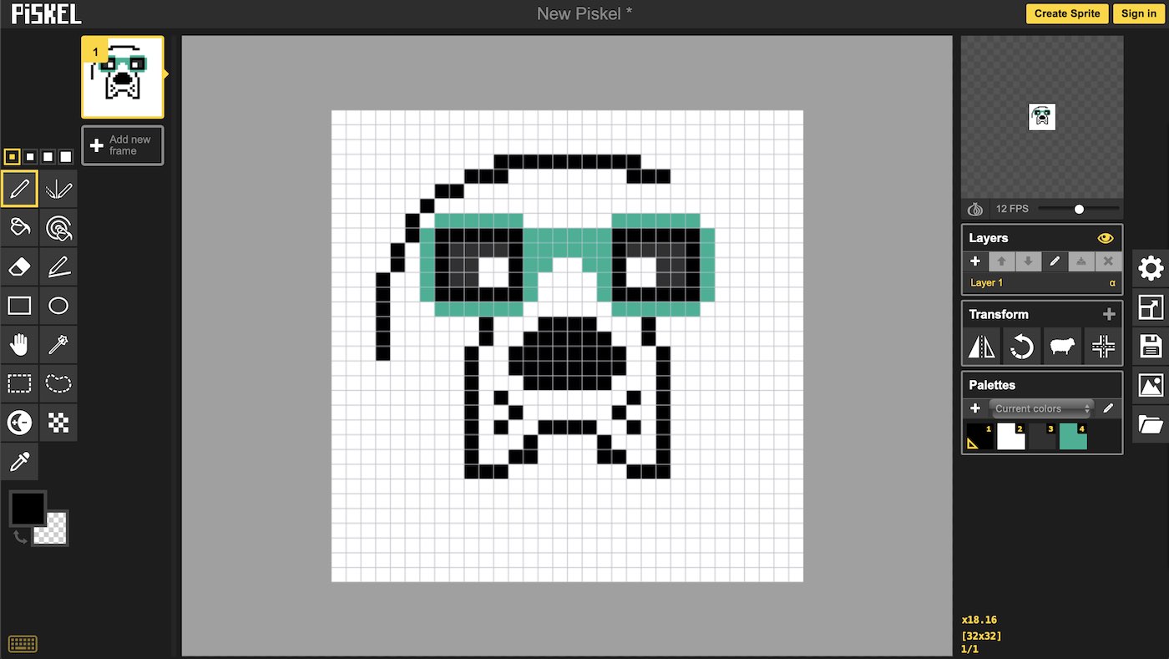Pick the teal palette color 4
Screen dimensions: 1169x659
pyautogui.click(x=1073, y=436)
